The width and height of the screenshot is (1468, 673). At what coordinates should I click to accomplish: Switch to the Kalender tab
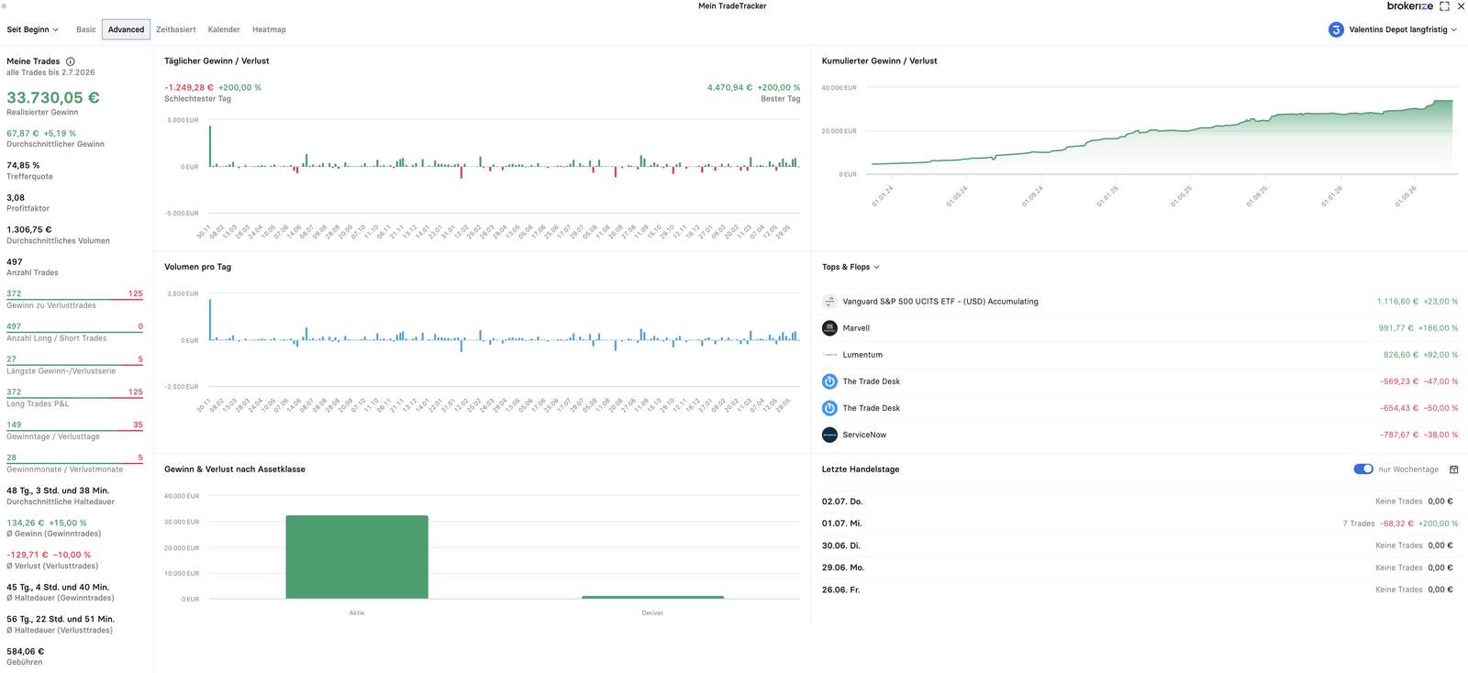point(224,29)
